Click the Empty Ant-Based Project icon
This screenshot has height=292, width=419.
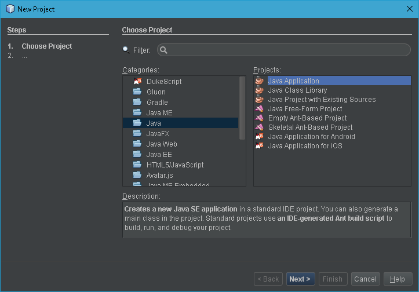(259, 118)
